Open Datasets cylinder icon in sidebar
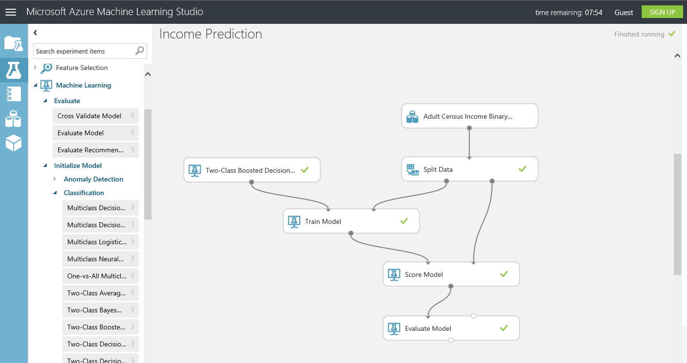687x363 pixels. point(13,119)
